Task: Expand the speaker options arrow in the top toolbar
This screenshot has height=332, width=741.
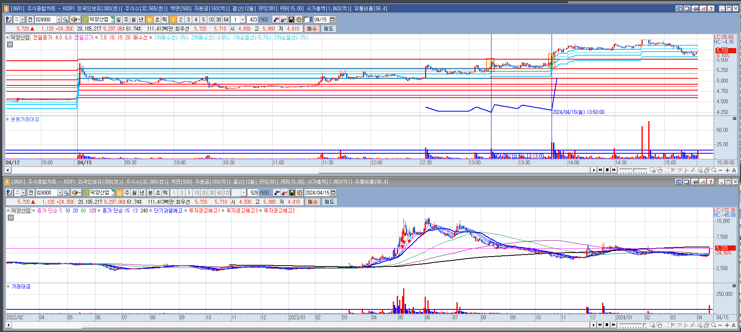Action: click(79, 19)
